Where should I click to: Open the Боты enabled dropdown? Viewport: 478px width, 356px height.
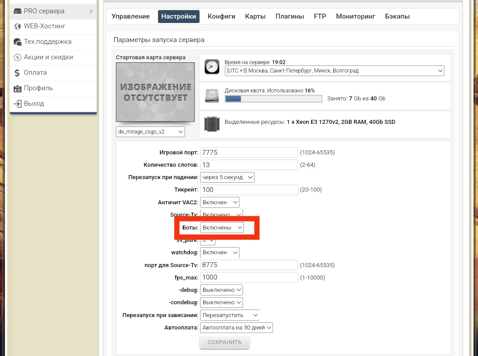[x=222, y=227]
